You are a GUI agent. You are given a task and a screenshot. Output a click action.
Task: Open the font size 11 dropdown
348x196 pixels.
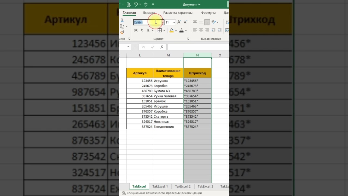click(174, 22)
